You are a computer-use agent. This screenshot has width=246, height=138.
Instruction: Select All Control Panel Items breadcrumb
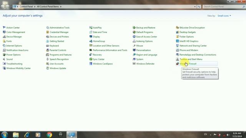click(x=48, y=7)
